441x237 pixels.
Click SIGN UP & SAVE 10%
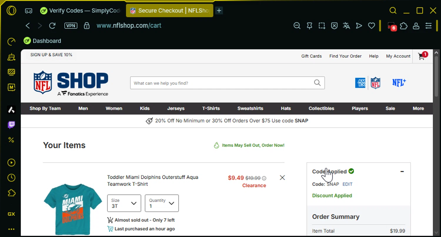51,55
